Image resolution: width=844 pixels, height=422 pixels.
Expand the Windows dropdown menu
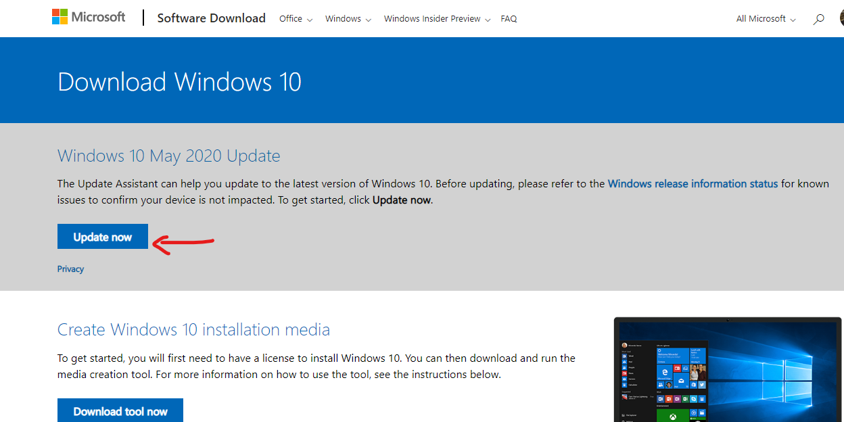[x=348, y=19]
